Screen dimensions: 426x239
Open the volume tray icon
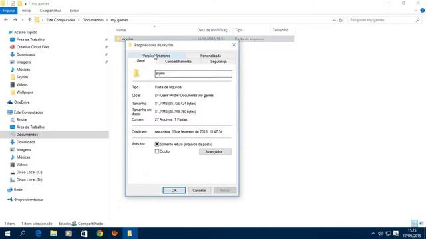381,233
